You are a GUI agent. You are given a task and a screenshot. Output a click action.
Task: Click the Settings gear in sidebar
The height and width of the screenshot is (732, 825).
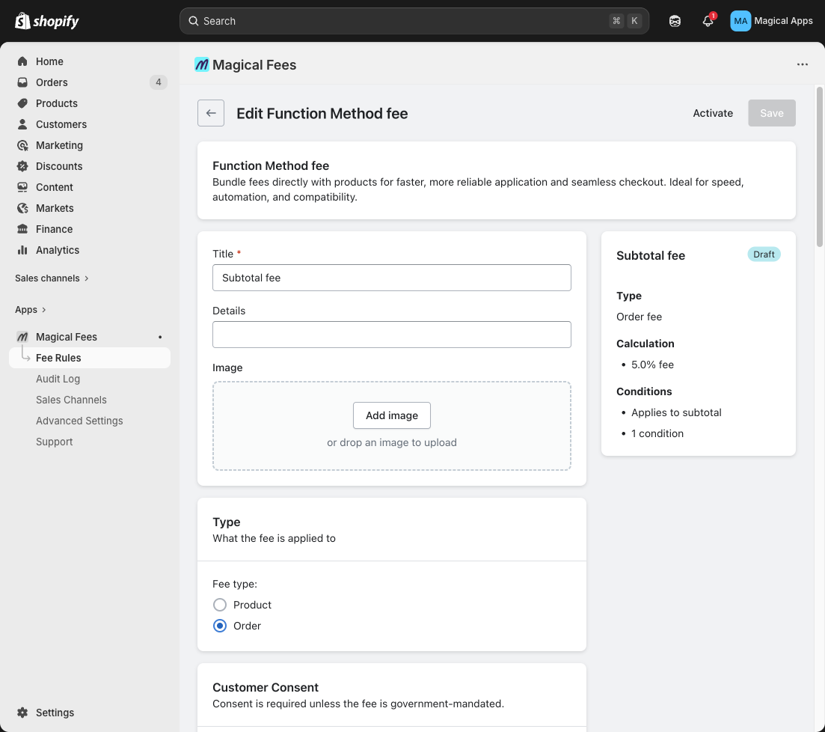tap(23, 713)
